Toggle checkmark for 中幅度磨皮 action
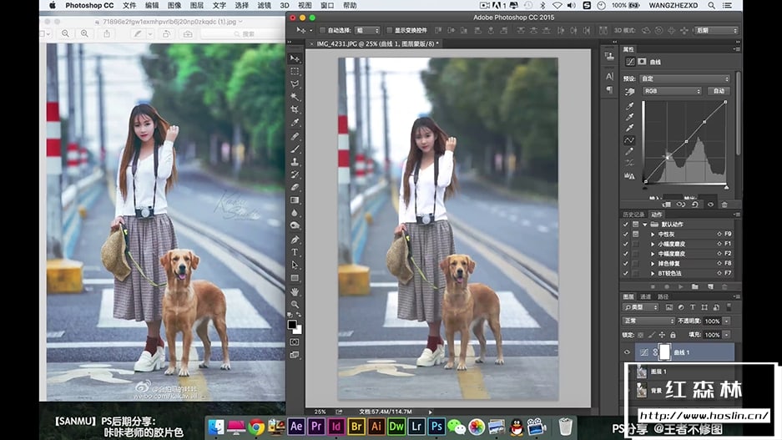 click(625, 254)
